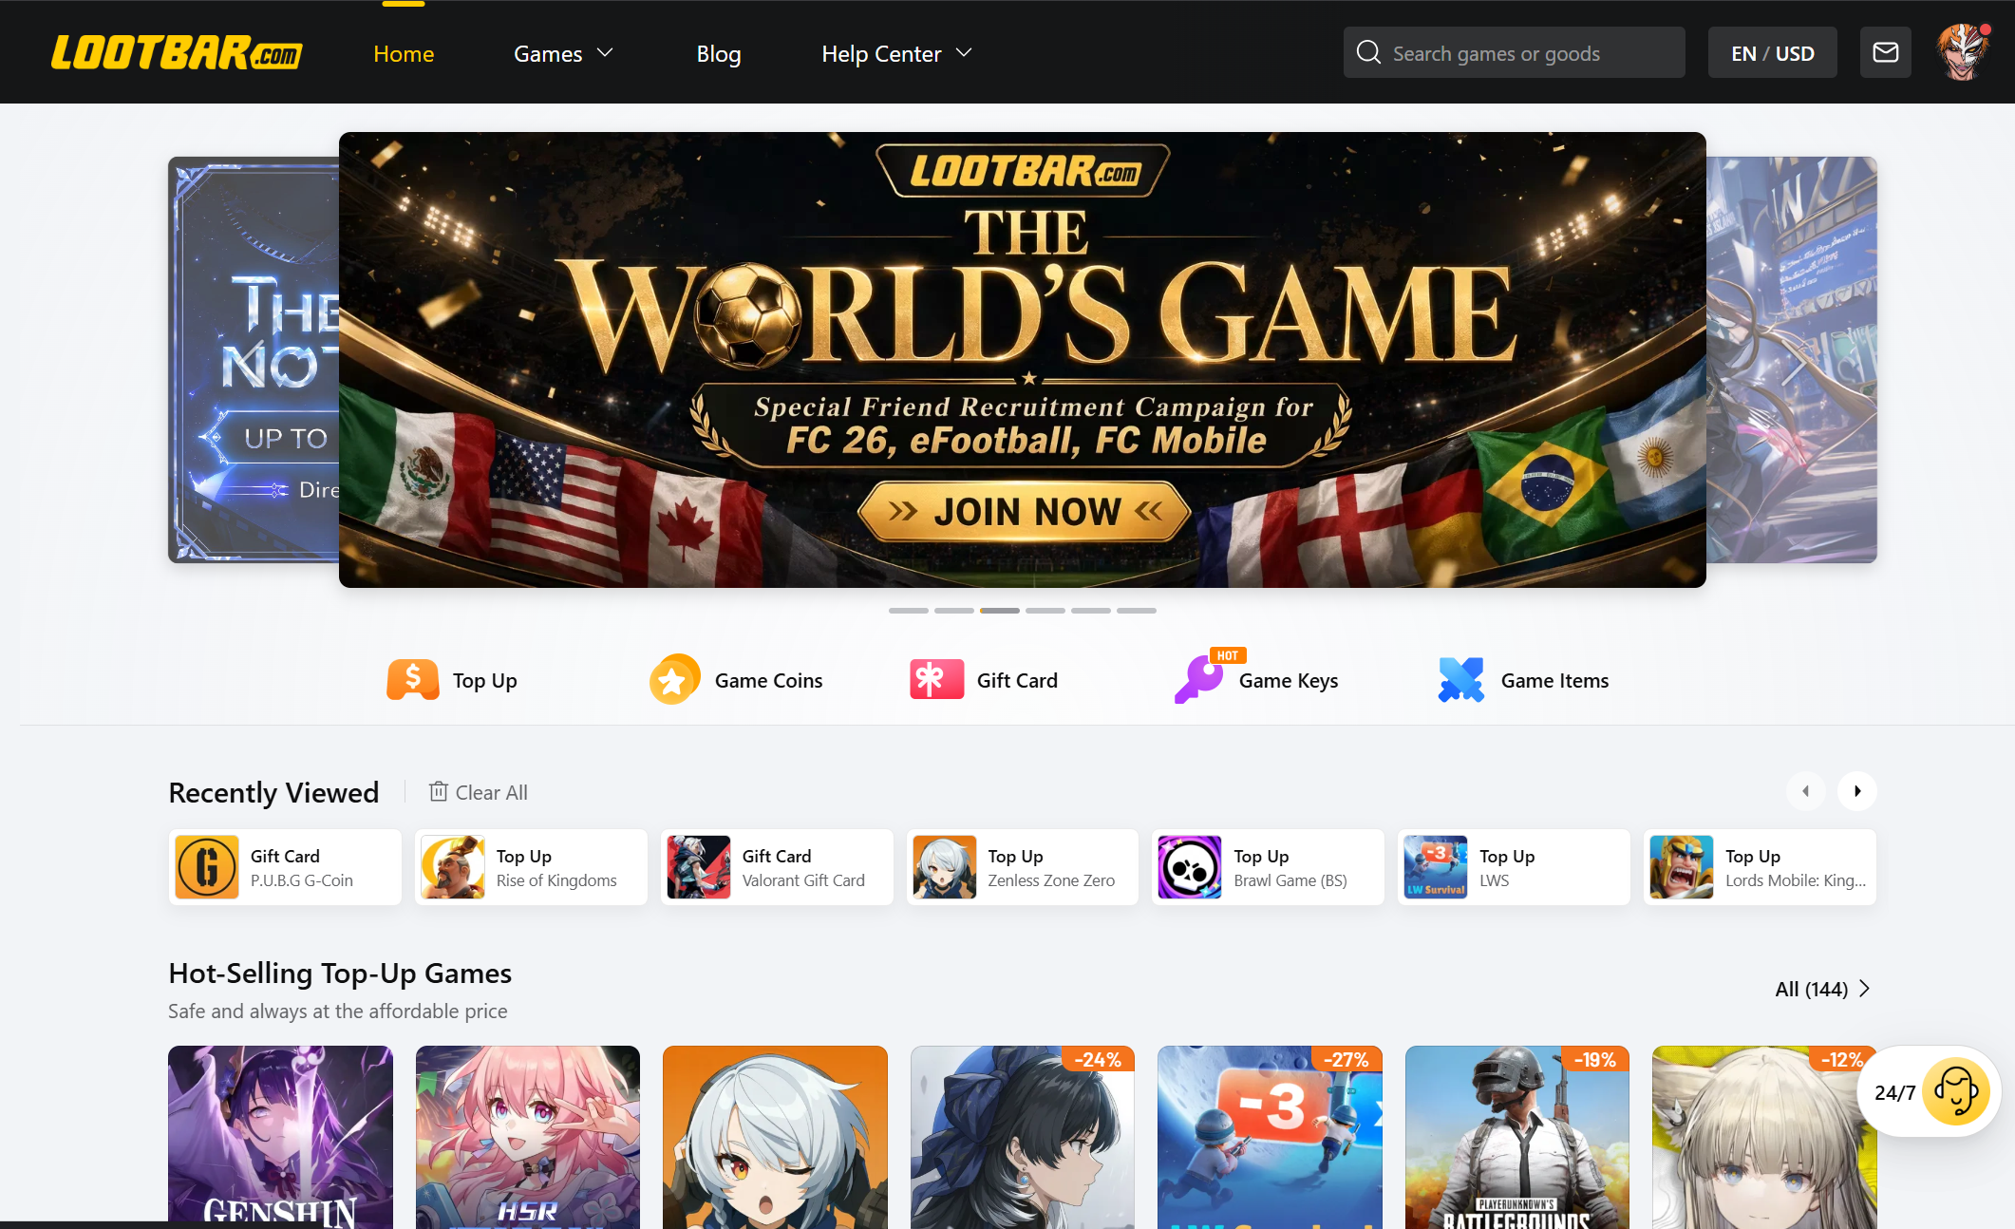The image size is (2015, 1229).
Task: Click the Game Items category icon
Action: point(1461,680)
